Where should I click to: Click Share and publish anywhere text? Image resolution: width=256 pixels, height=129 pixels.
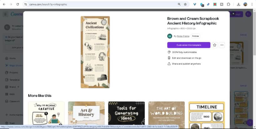click(x=186, y=64)
